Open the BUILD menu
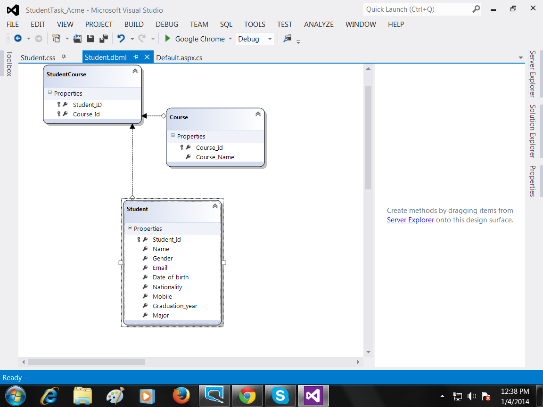 tap(134, 24)
